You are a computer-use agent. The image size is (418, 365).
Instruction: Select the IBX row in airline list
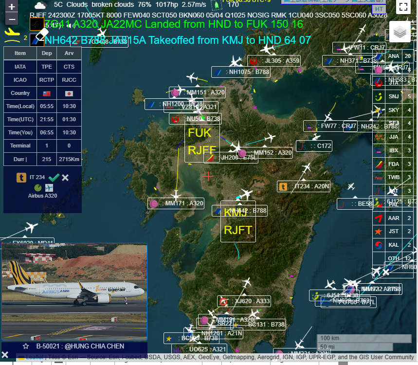coord(393,150)
